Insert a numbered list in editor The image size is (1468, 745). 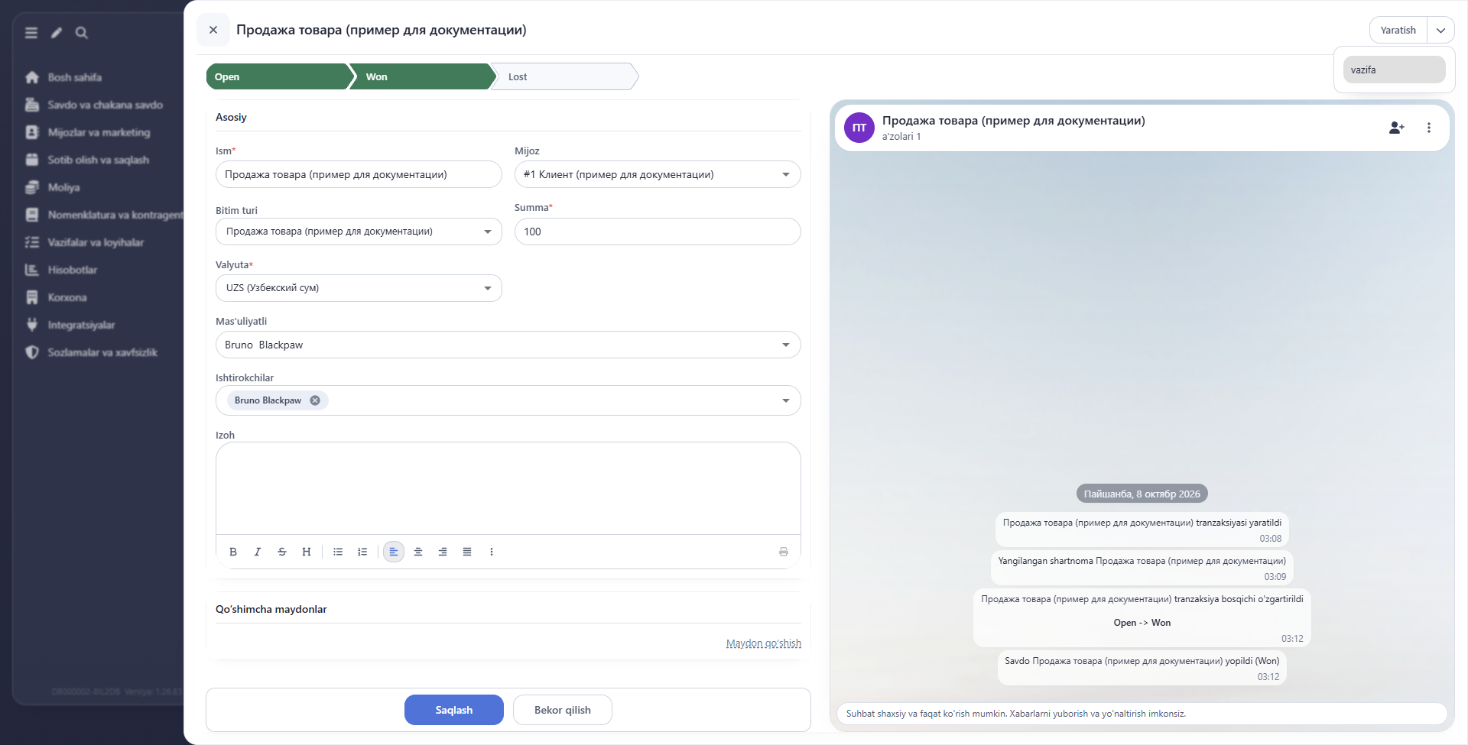coord(362,552)
